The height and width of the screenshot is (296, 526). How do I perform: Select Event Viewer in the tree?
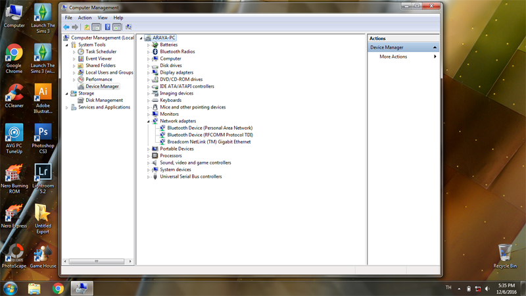click(99, 59)
